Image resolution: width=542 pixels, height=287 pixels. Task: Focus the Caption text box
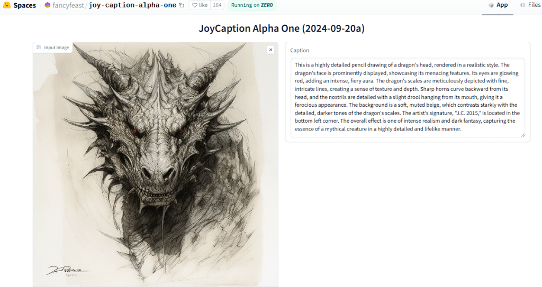[x=408, y=97]
